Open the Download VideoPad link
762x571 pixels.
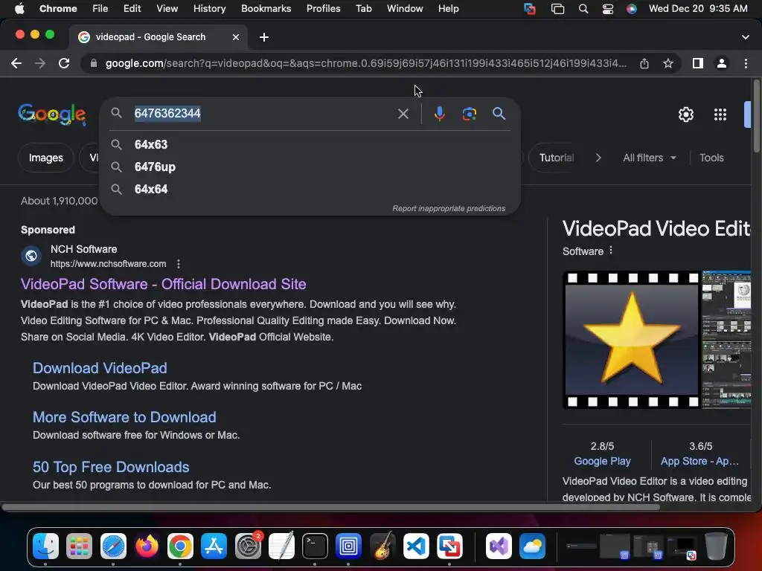100,368
